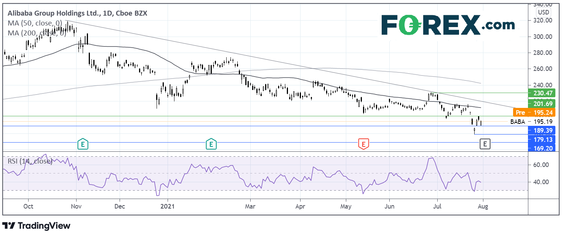Click the FOREX.com logo
The height and width of the screenshot is (236, 563).
coord(448,25)
